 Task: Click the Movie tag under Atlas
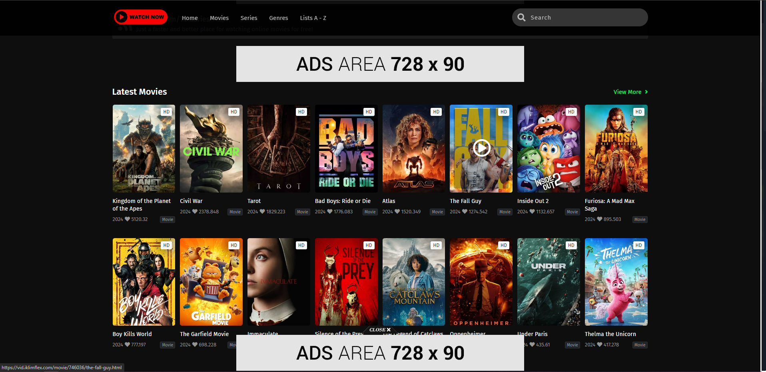tap(437, 212)
